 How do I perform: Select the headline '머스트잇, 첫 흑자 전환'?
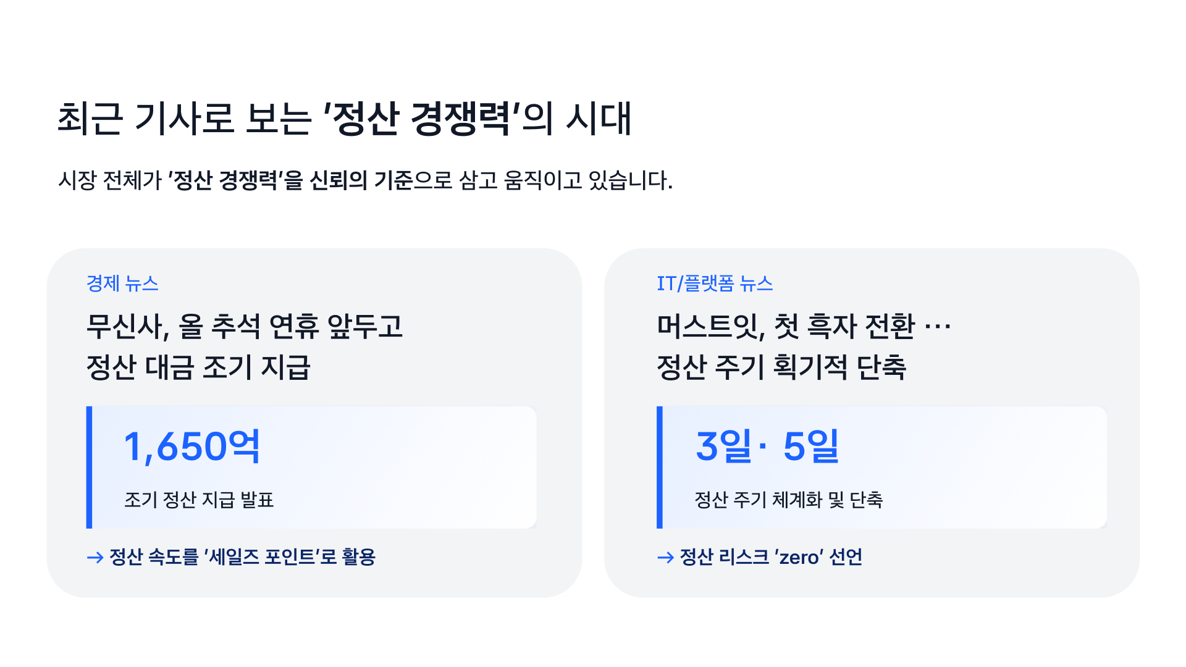[785, 326]
